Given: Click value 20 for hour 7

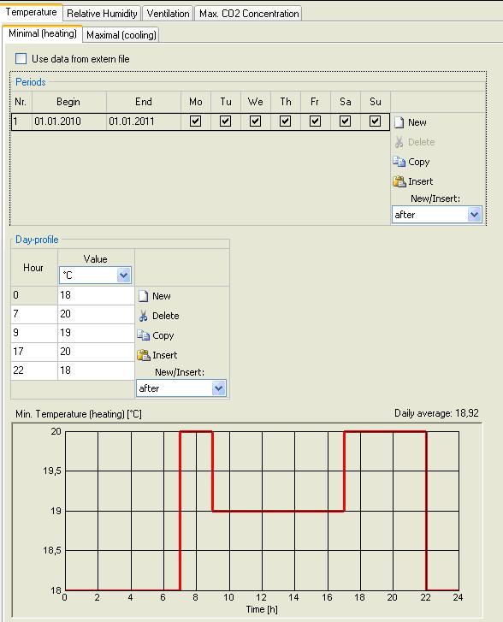Looking at the screenshot, I should click(x=96, y=314).
